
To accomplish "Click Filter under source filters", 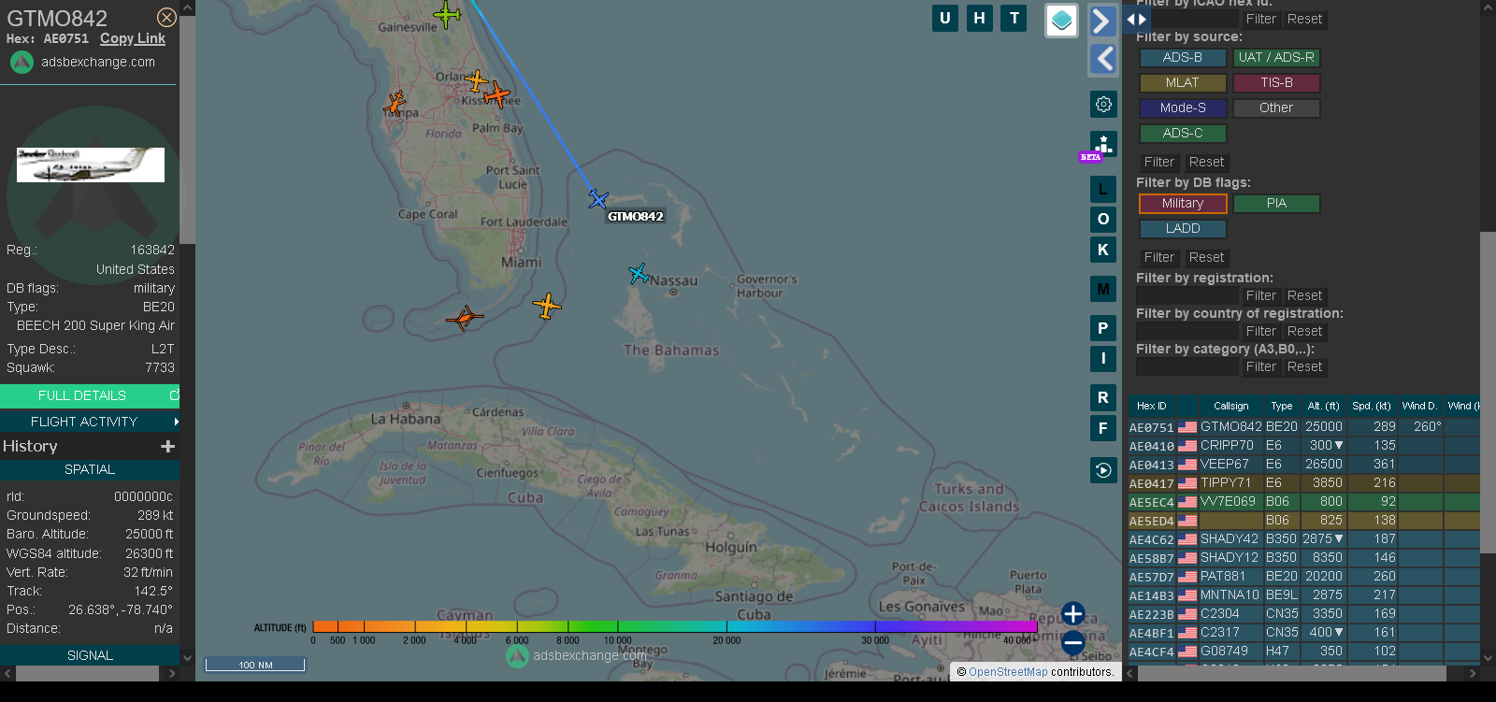I will pos(1159,162).
